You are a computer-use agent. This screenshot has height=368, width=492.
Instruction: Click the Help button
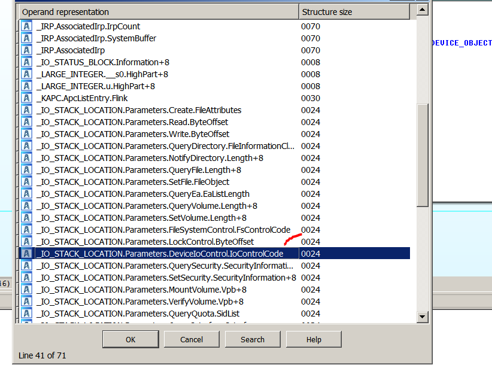point(314,339)
